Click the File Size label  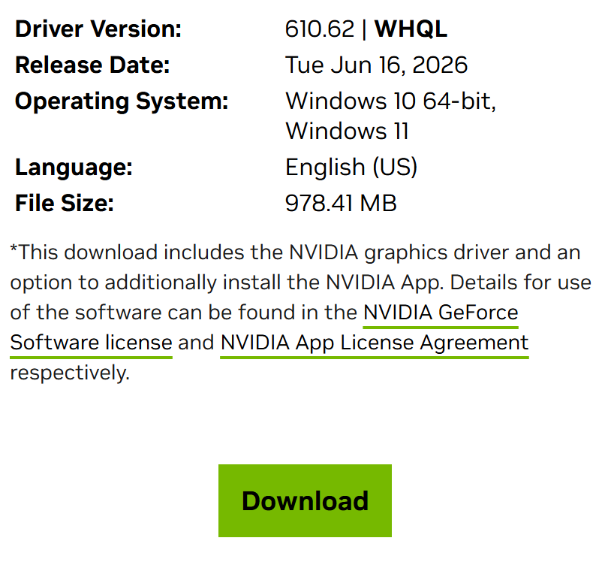pos(64,203)
